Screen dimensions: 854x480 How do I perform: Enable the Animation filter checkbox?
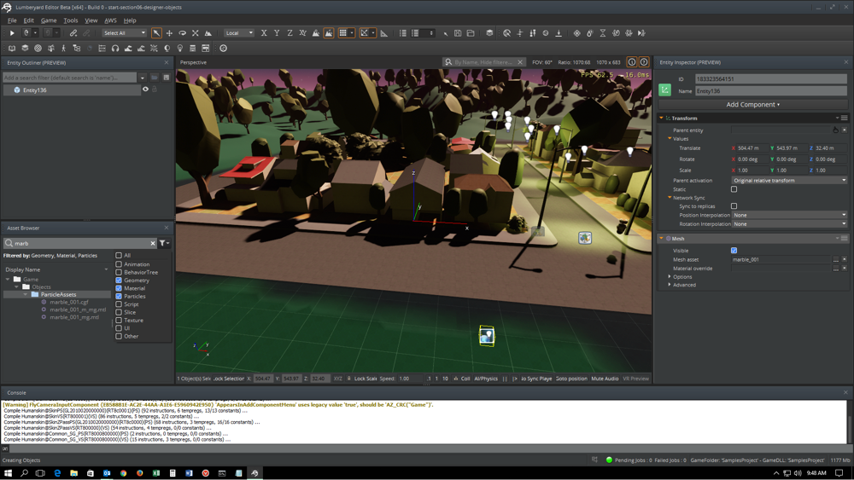pos(119,264)
